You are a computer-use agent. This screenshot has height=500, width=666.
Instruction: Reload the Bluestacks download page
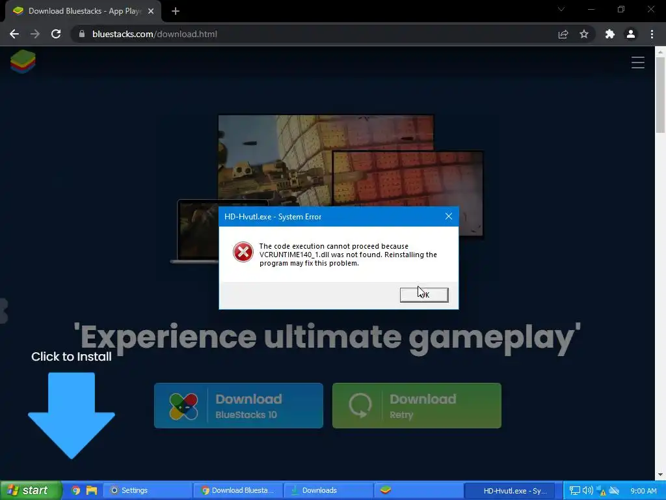(x=56, y=34)
